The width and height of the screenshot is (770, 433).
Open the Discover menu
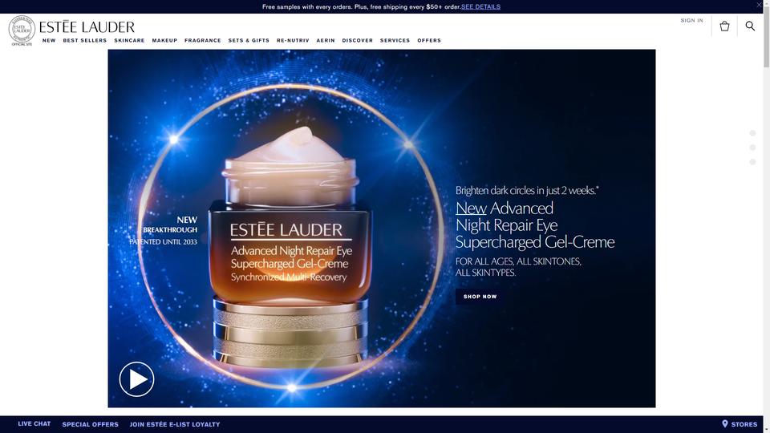358,40
